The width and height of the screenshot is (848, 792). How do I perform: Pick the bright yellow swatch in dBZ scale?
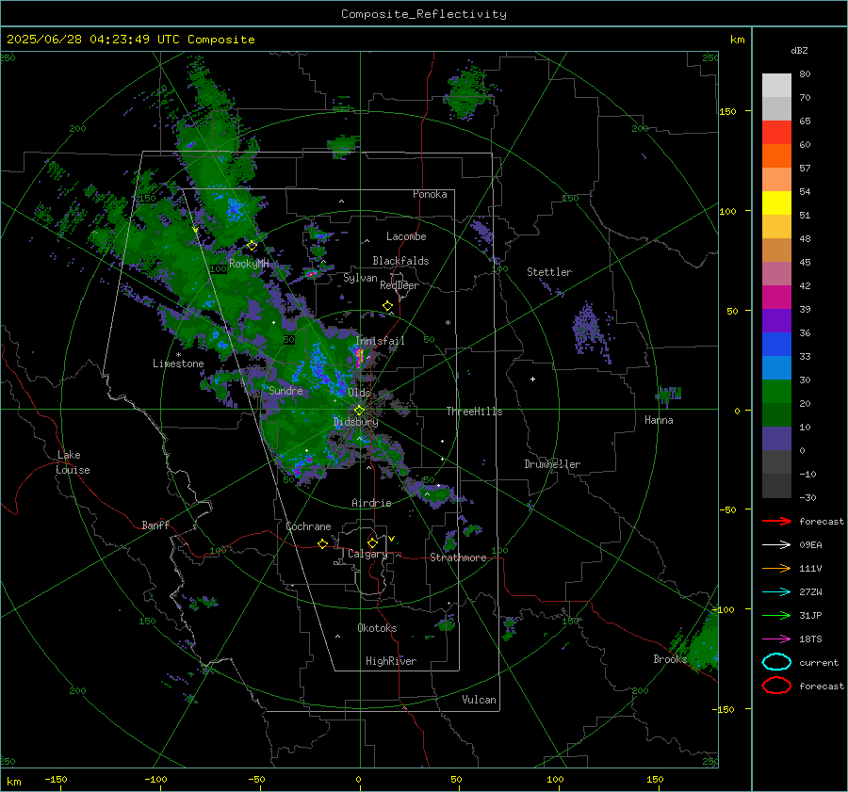pyautogui.click(x=776, y=202)
